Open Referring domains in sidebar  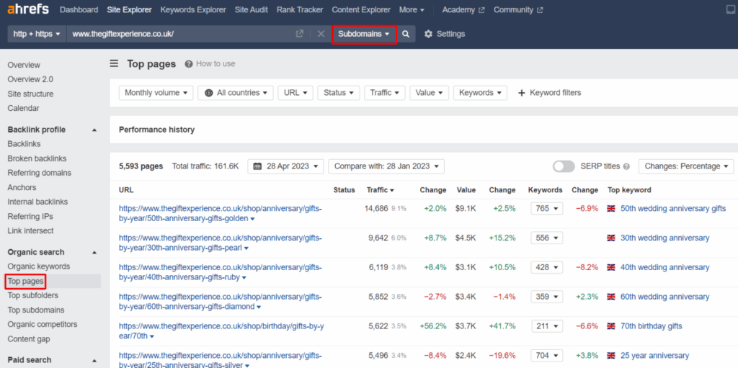point(39,173)
